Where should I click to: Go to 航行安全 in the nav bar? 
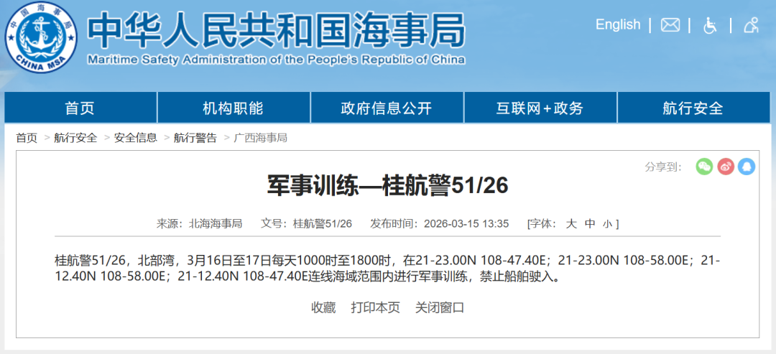(693, 108)
